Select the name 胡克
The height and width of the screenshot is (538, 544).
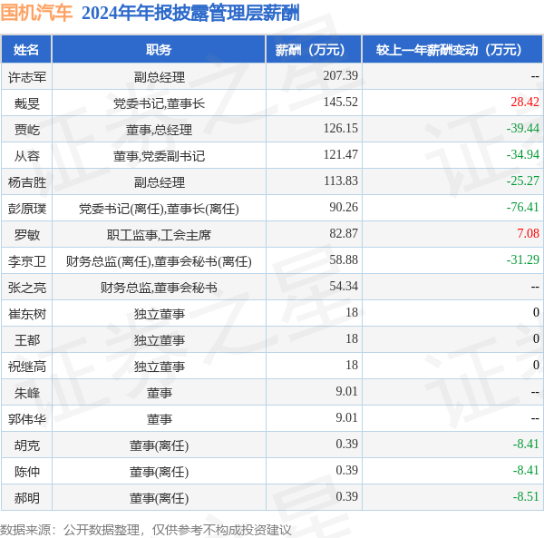[27, 445]
